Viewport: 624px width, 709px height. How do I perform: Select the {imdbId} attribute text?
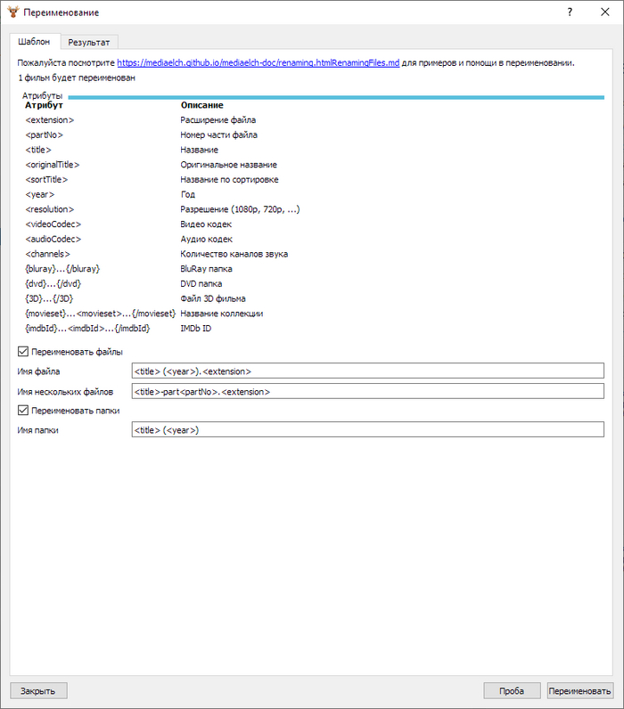click(87, 329)
